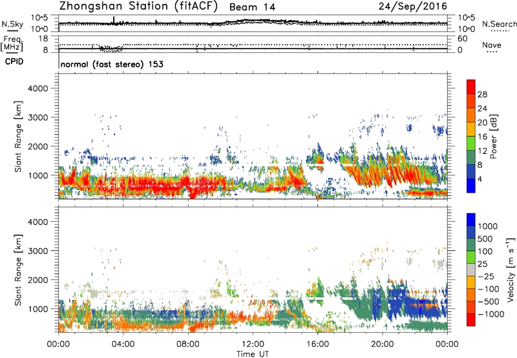Click the '4000' tick on power plot axis
The width and height of the screenshot is (517, 358).
[37, 89]
